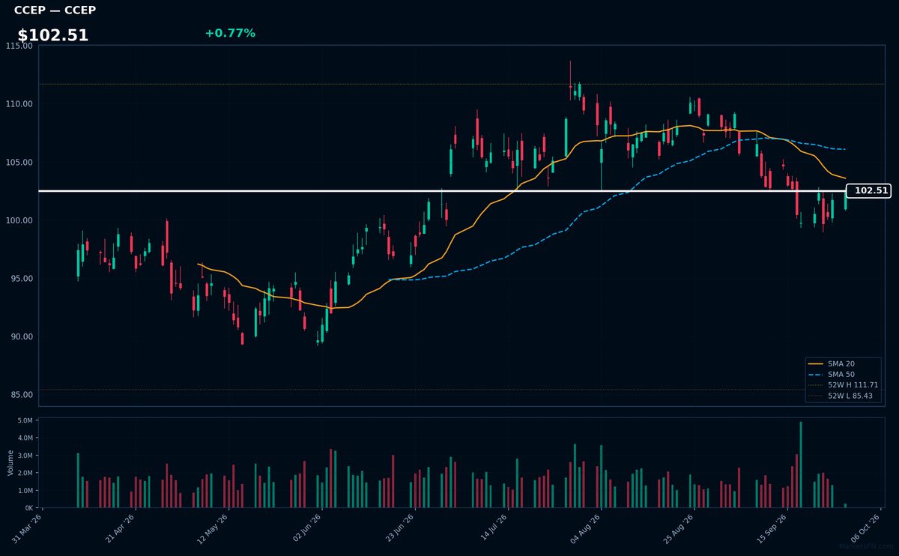The width and height of the screenshot is (899, 556).
Task: Click the 1.0M volume axis label
Action: (25, 491)
